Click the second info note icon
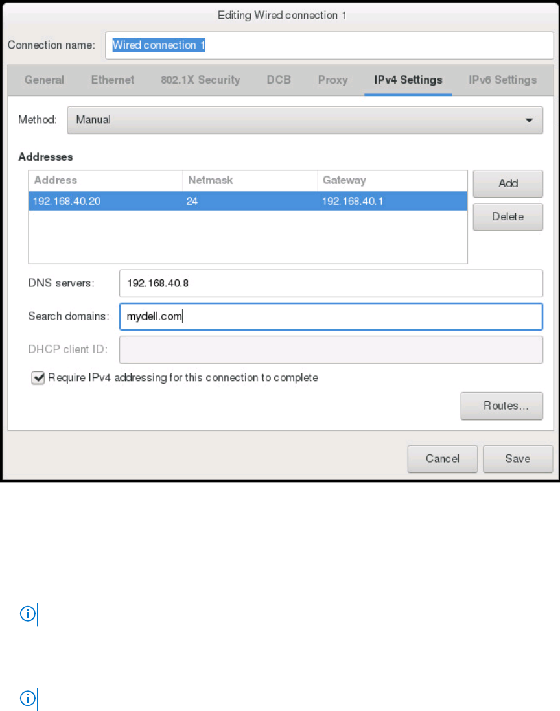 28,698
